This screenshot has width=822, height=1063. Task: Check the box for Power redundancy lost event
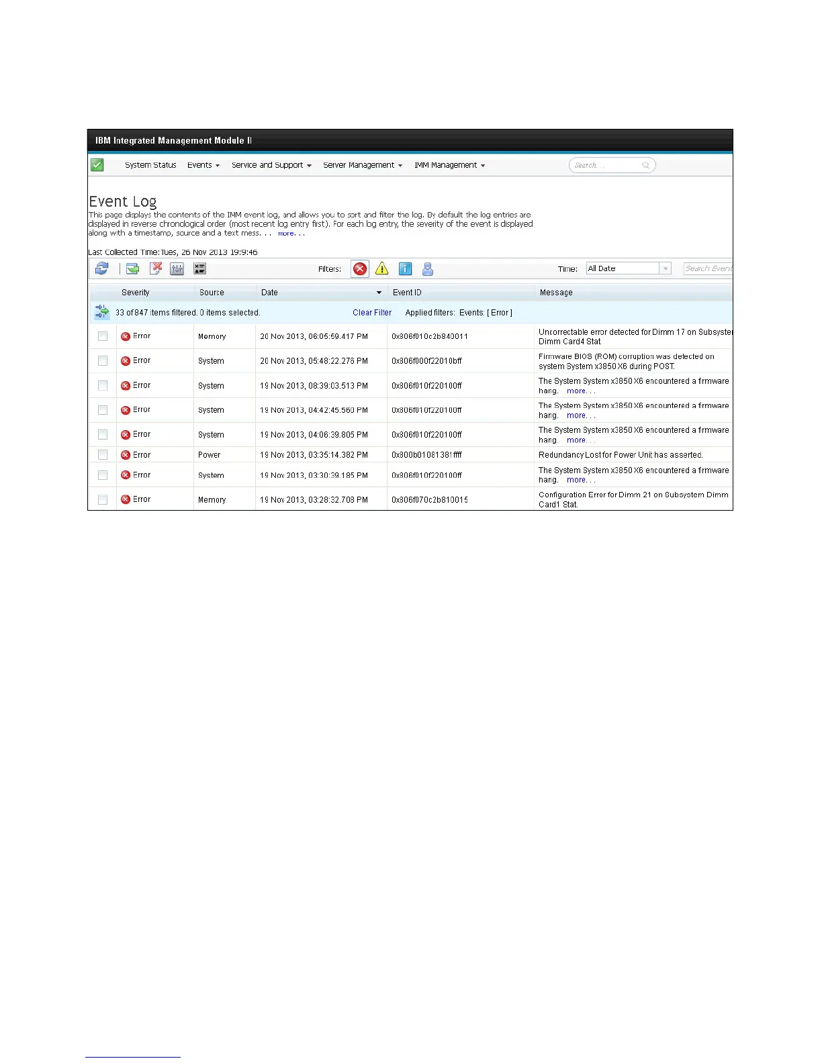pos(103,455)
